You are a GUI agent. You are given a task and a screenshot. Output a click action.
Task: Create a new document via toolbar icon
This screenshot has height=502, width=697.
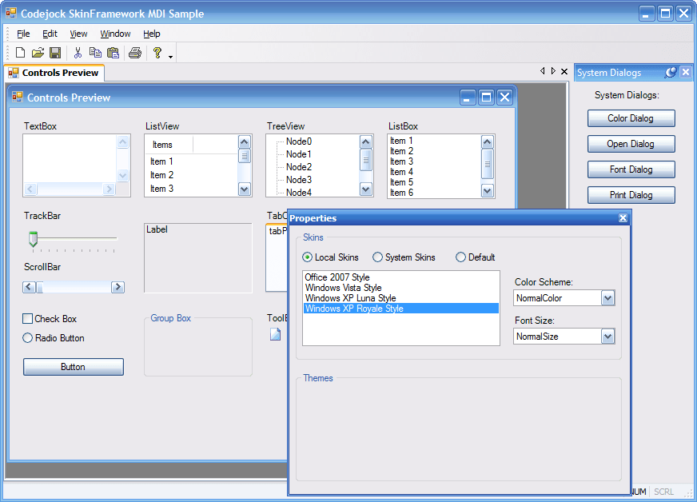tap(19, 52)
